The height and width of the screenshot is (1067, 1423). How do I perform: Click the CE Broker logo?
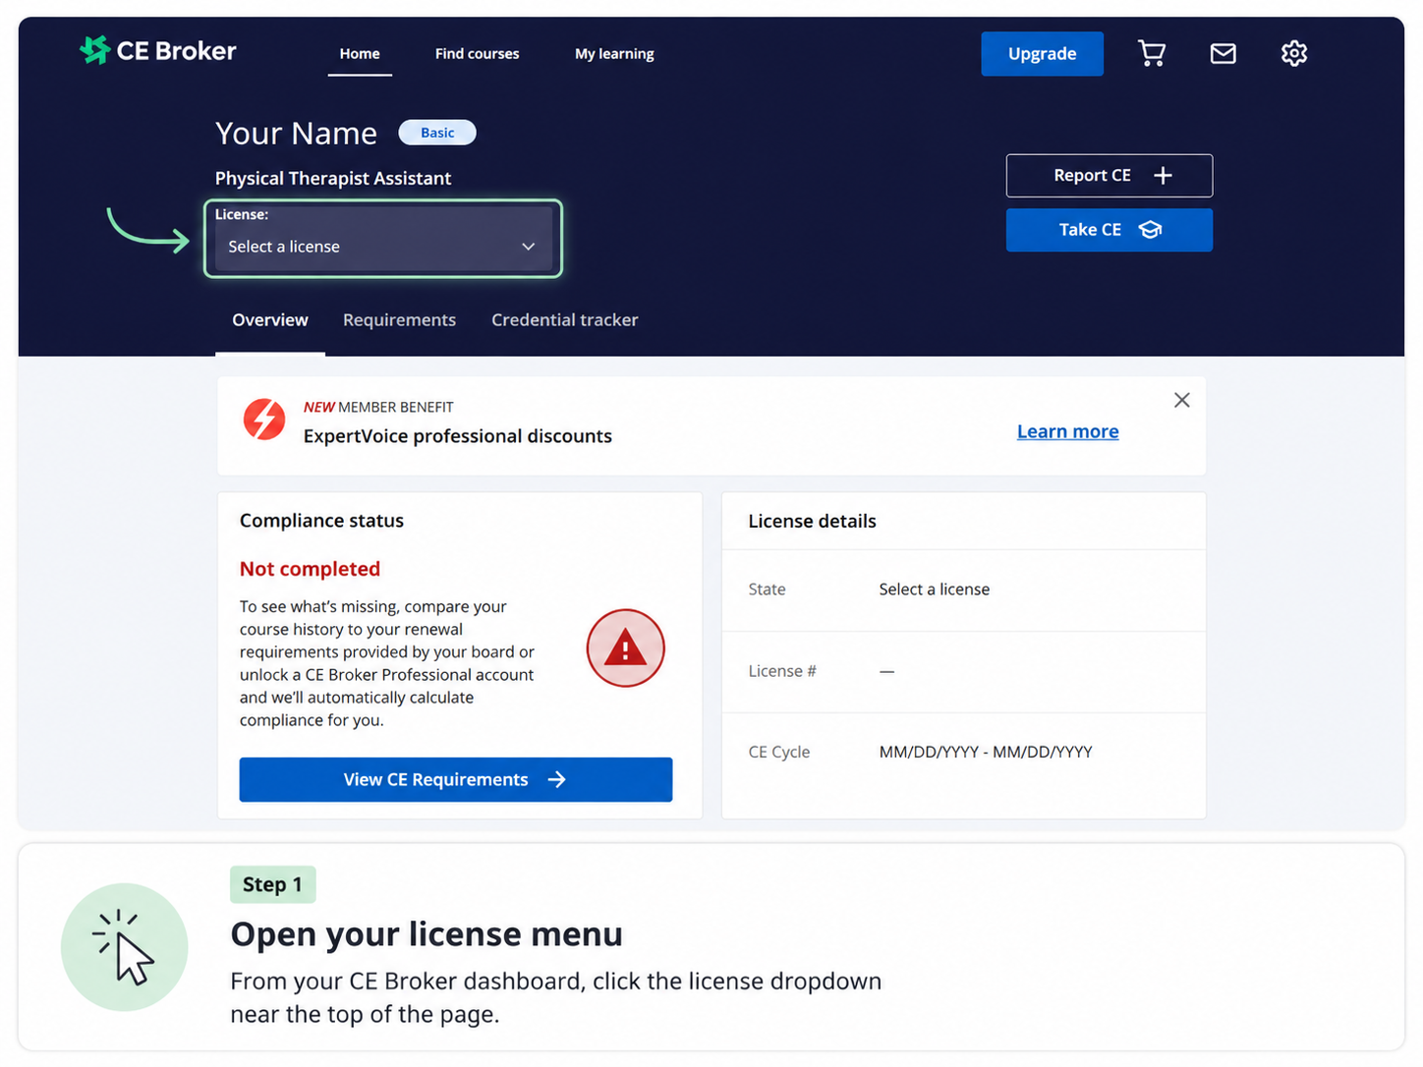(x=157, y=50)
